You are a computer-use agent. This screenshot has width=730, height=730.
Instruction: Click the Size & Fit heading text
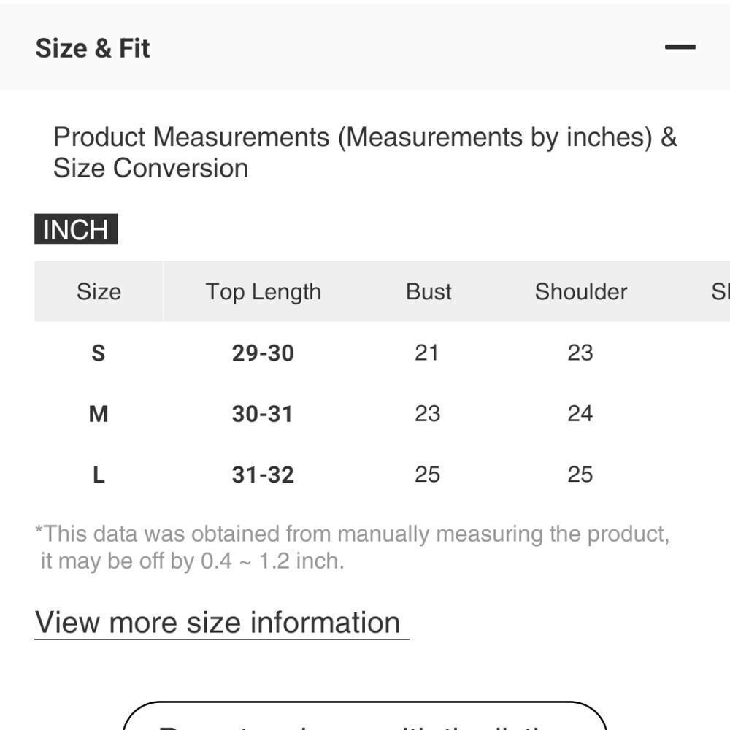[x=93, y=48]
